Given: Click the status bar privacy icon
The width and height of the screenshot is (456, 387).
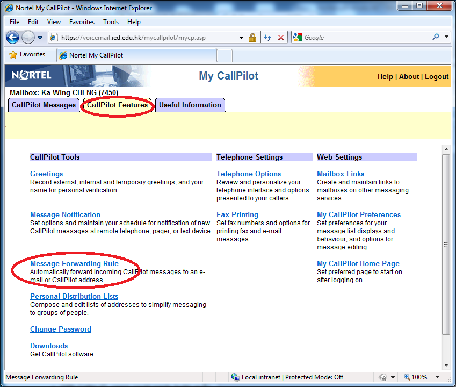Looking at the screenshot, I should 382,377.
